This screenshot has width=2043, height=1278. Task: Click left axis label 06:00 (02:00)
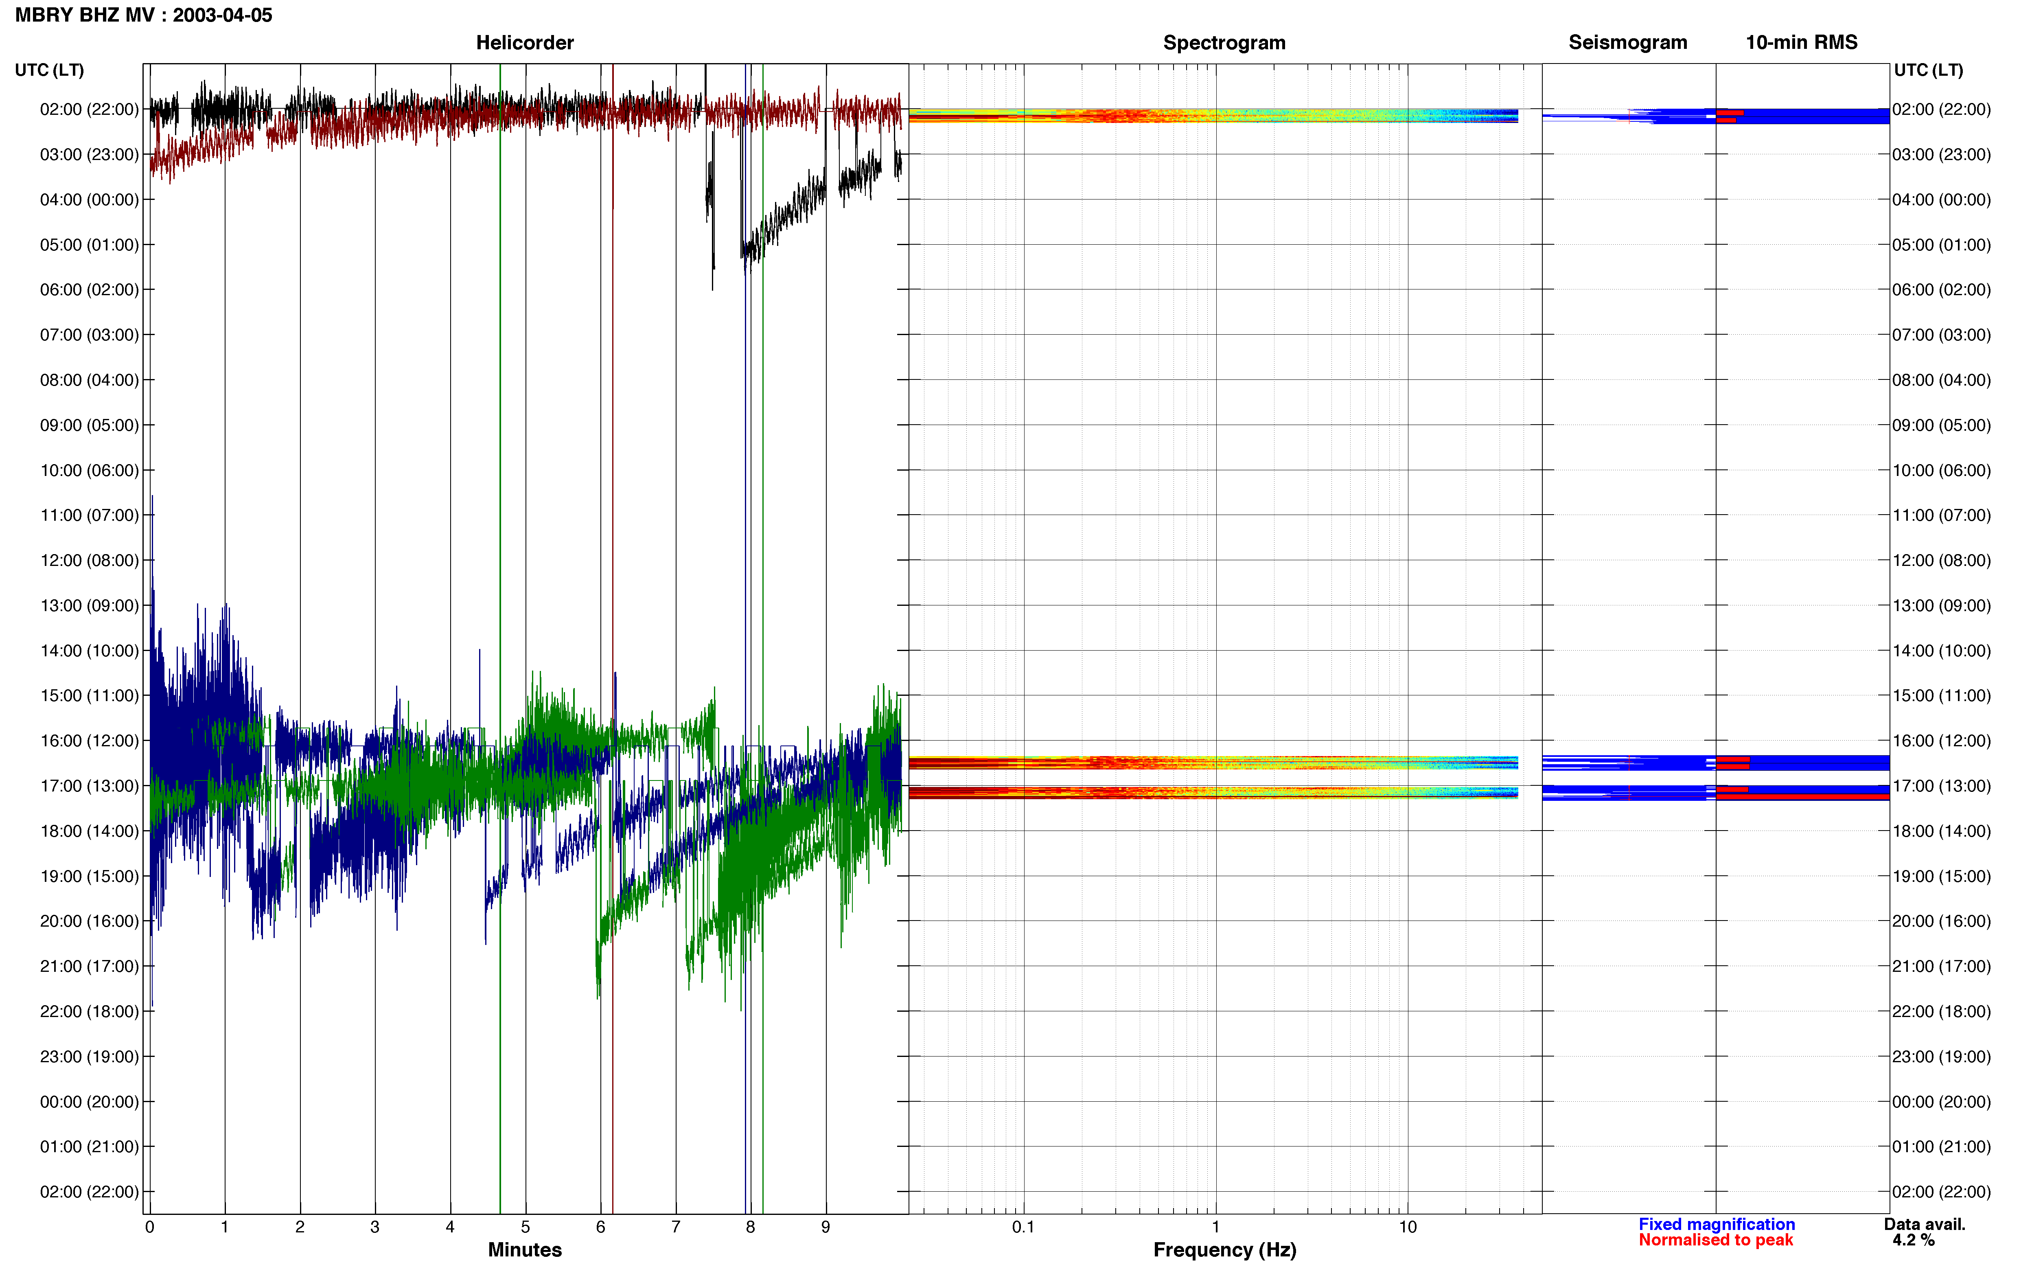point(90,290)
